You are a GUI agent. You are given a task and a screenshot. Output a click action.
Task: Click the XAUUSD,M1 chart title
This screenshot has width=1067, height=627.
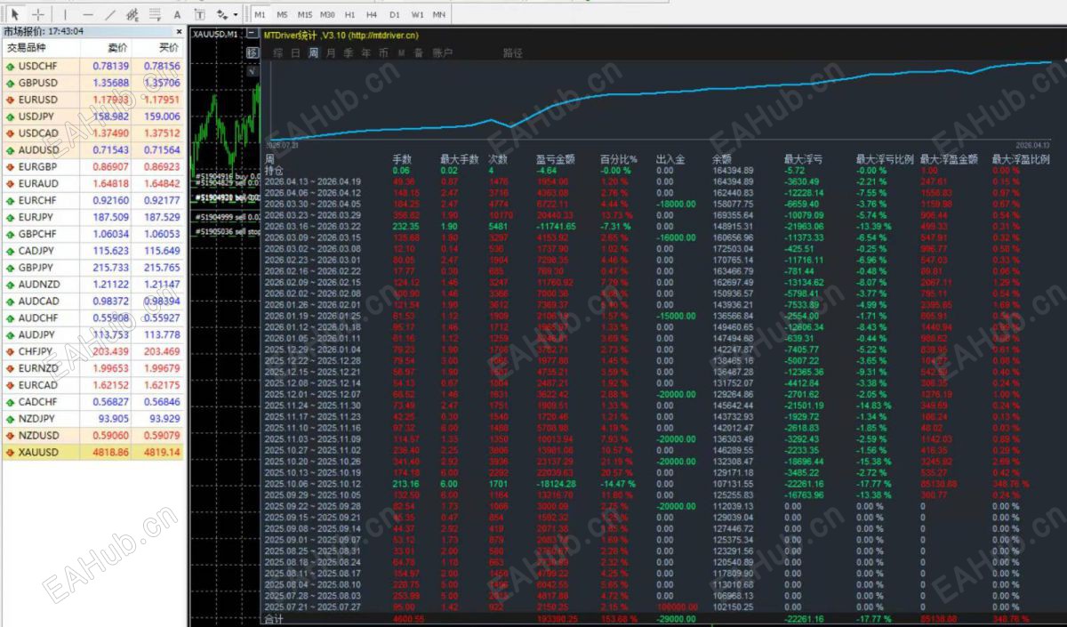click(216, 34)
